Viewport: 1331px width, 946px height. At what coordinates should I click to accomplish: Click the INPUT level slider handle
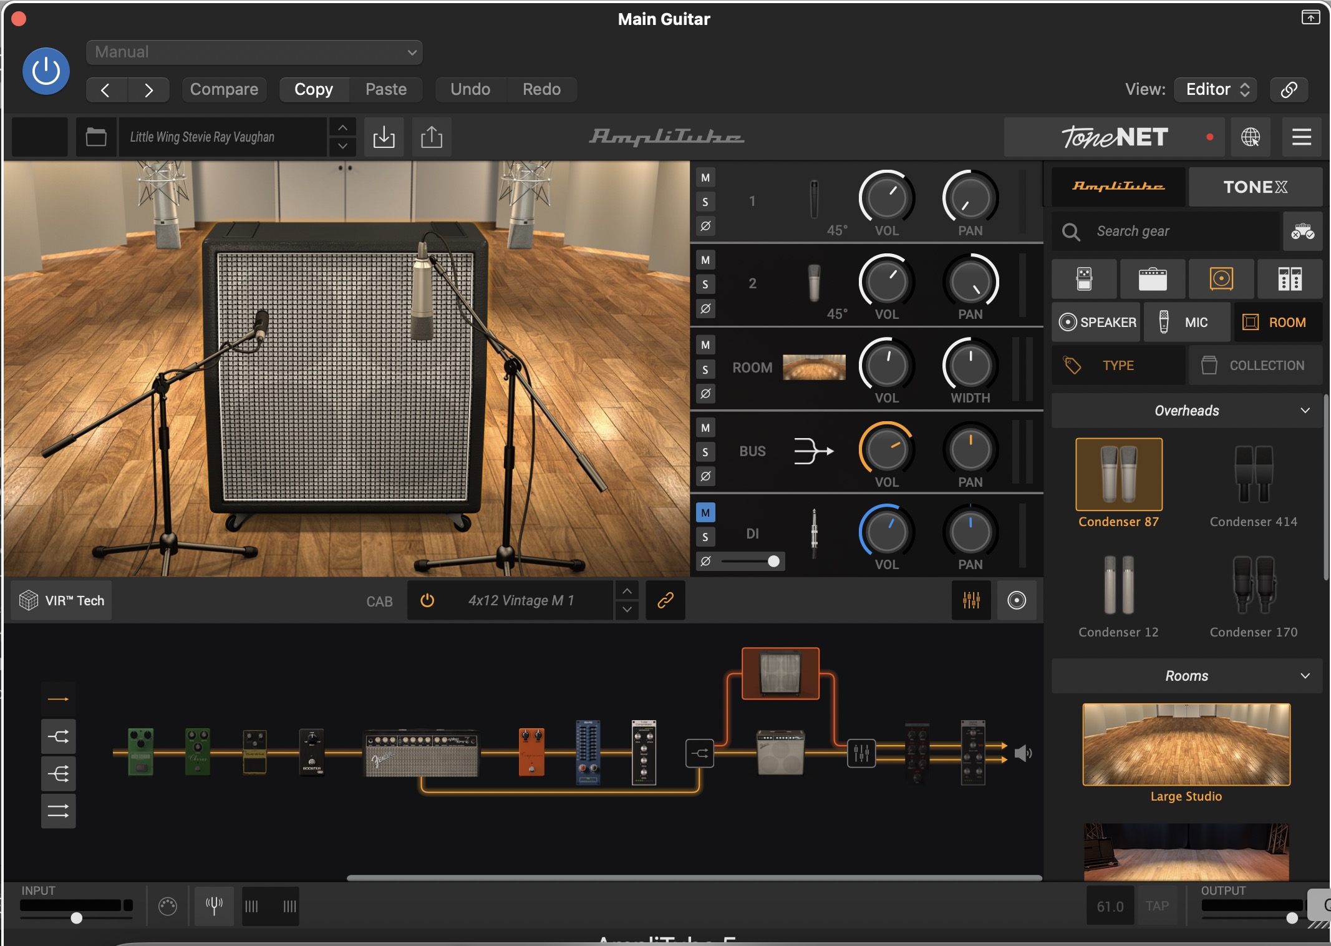tap(76, 918)
